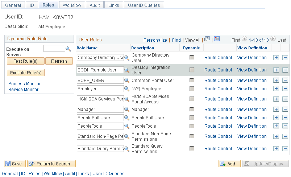The width and height of the screenshot is (291, 177).
Task: Open role lookup beside Standard Query Permissions
Action: coord(127,149)
